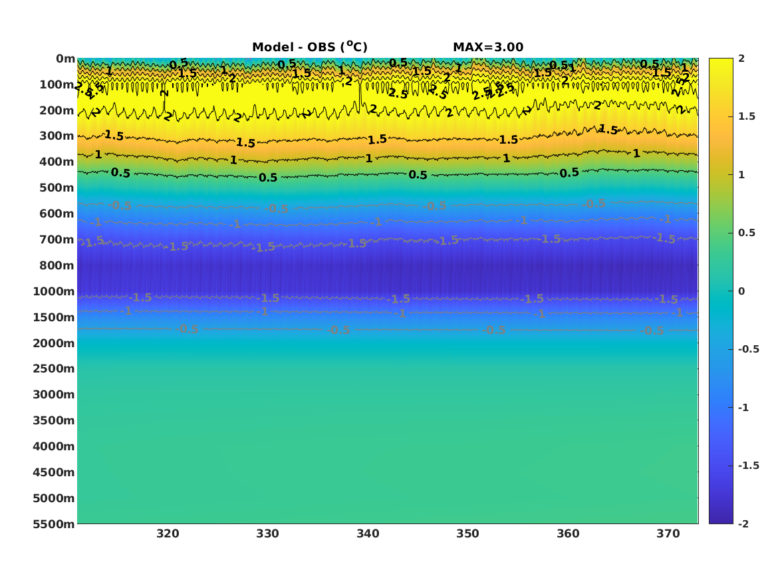776x582 pixels.
Task: Click the plot title 'Model - OBS (°C)'
Action: (x=310, y=47)
